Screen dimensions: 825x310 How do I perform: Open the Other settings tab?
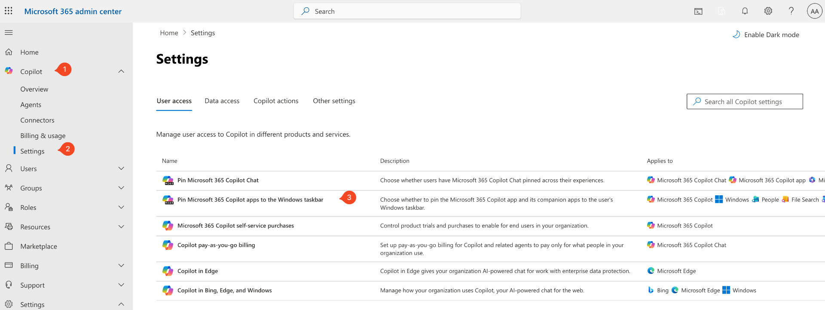point(334,101)
